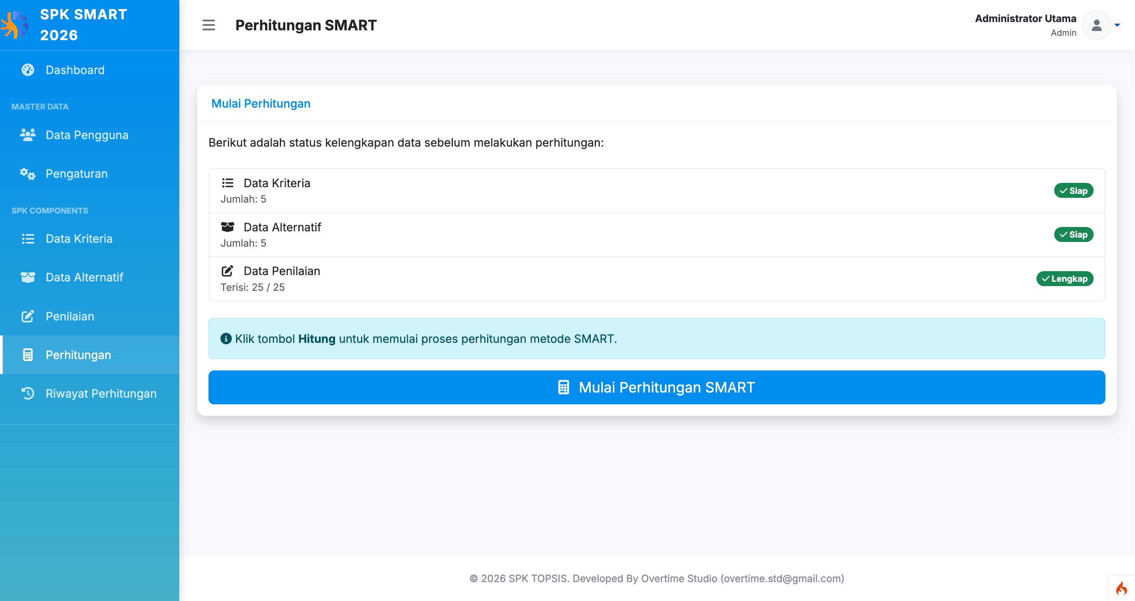Toggle the hamburger sidebar menu icon
The width and height of the screenshot is (1135, 601).
click(208, 25)
